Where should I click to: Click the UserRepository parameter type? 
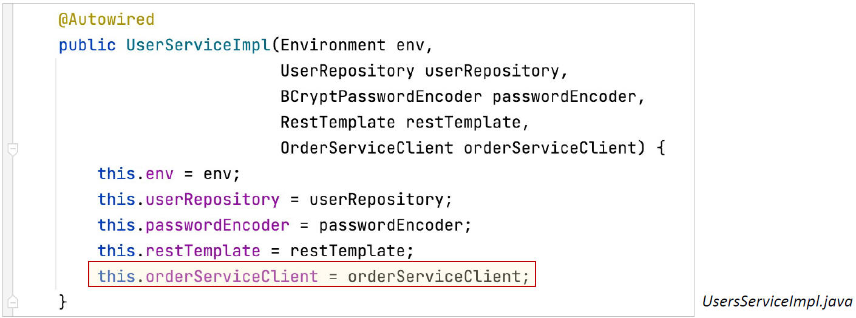tap(347, 71)
